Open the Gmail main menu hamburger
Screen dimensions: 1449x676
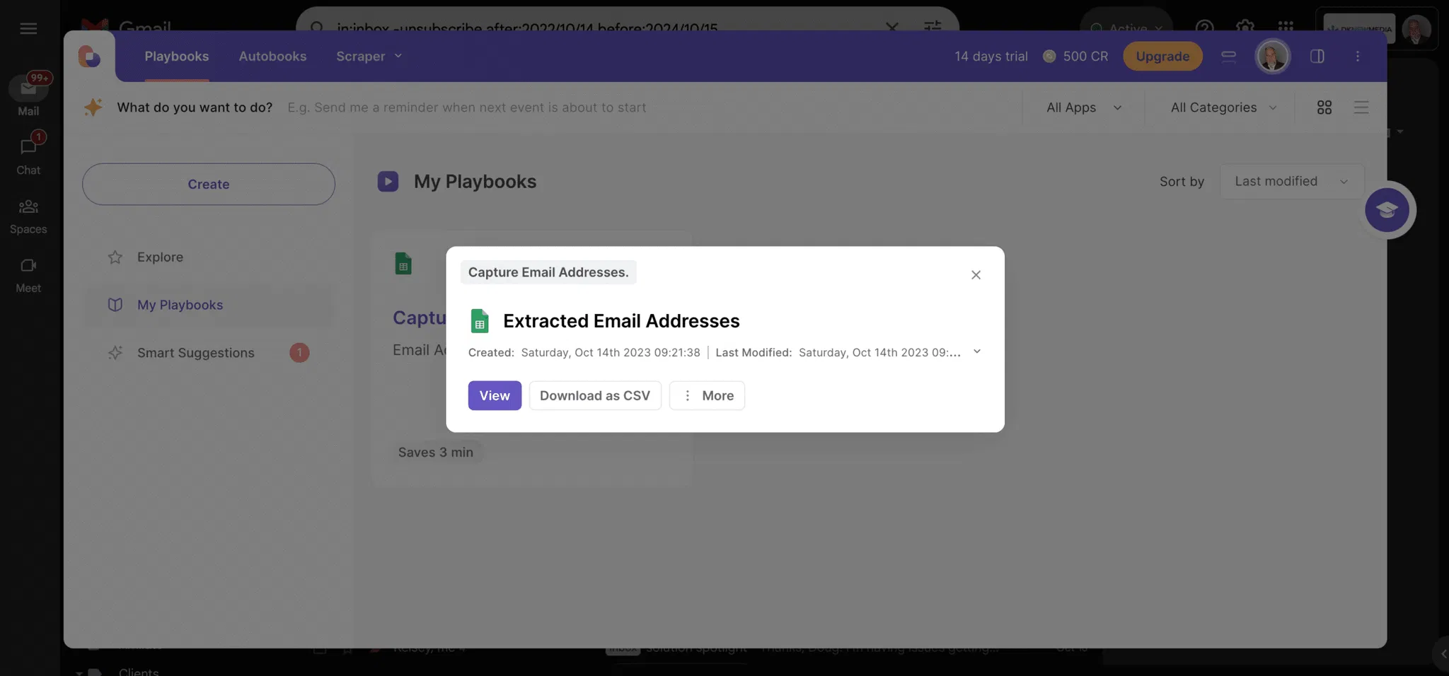click(28, 28)
